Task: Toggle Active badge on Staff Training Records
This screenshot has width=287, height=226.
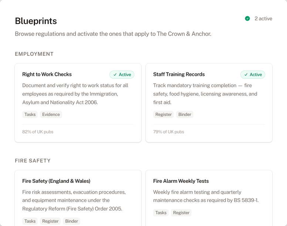Action: [253, 75]
